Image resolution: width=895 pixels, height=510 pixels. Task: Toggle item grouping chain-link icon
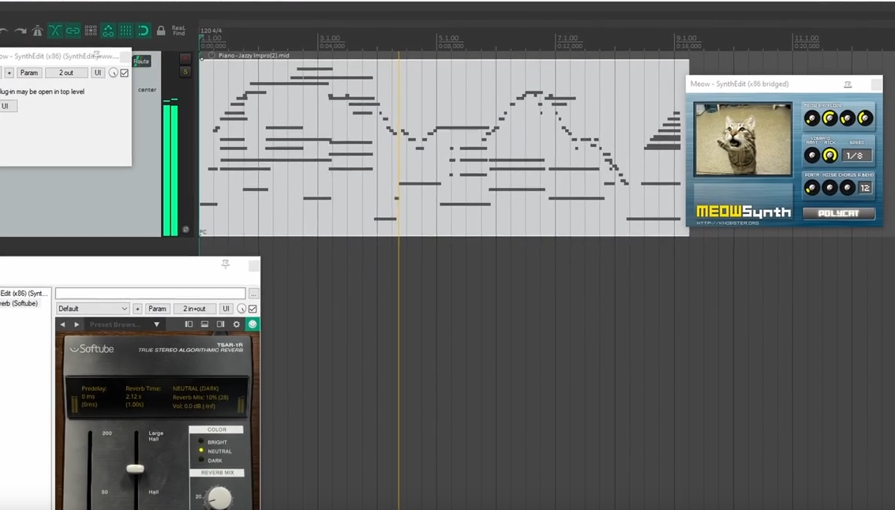coord(73,31)
